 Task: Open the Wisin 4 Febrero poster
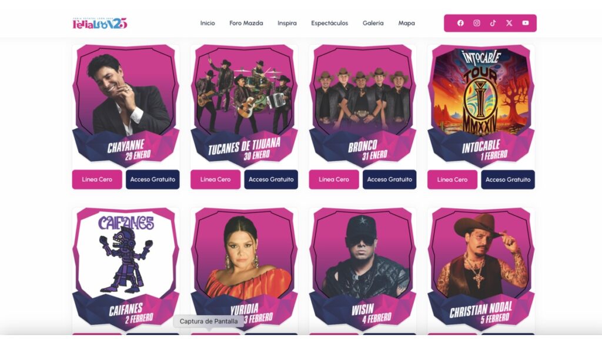[x=363, y=269]
